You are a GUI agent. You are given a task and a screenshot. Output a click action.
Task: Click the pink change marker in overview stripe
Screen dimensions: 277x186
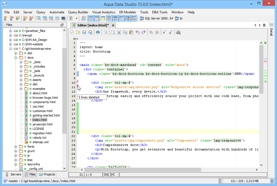tap(265, 61)
